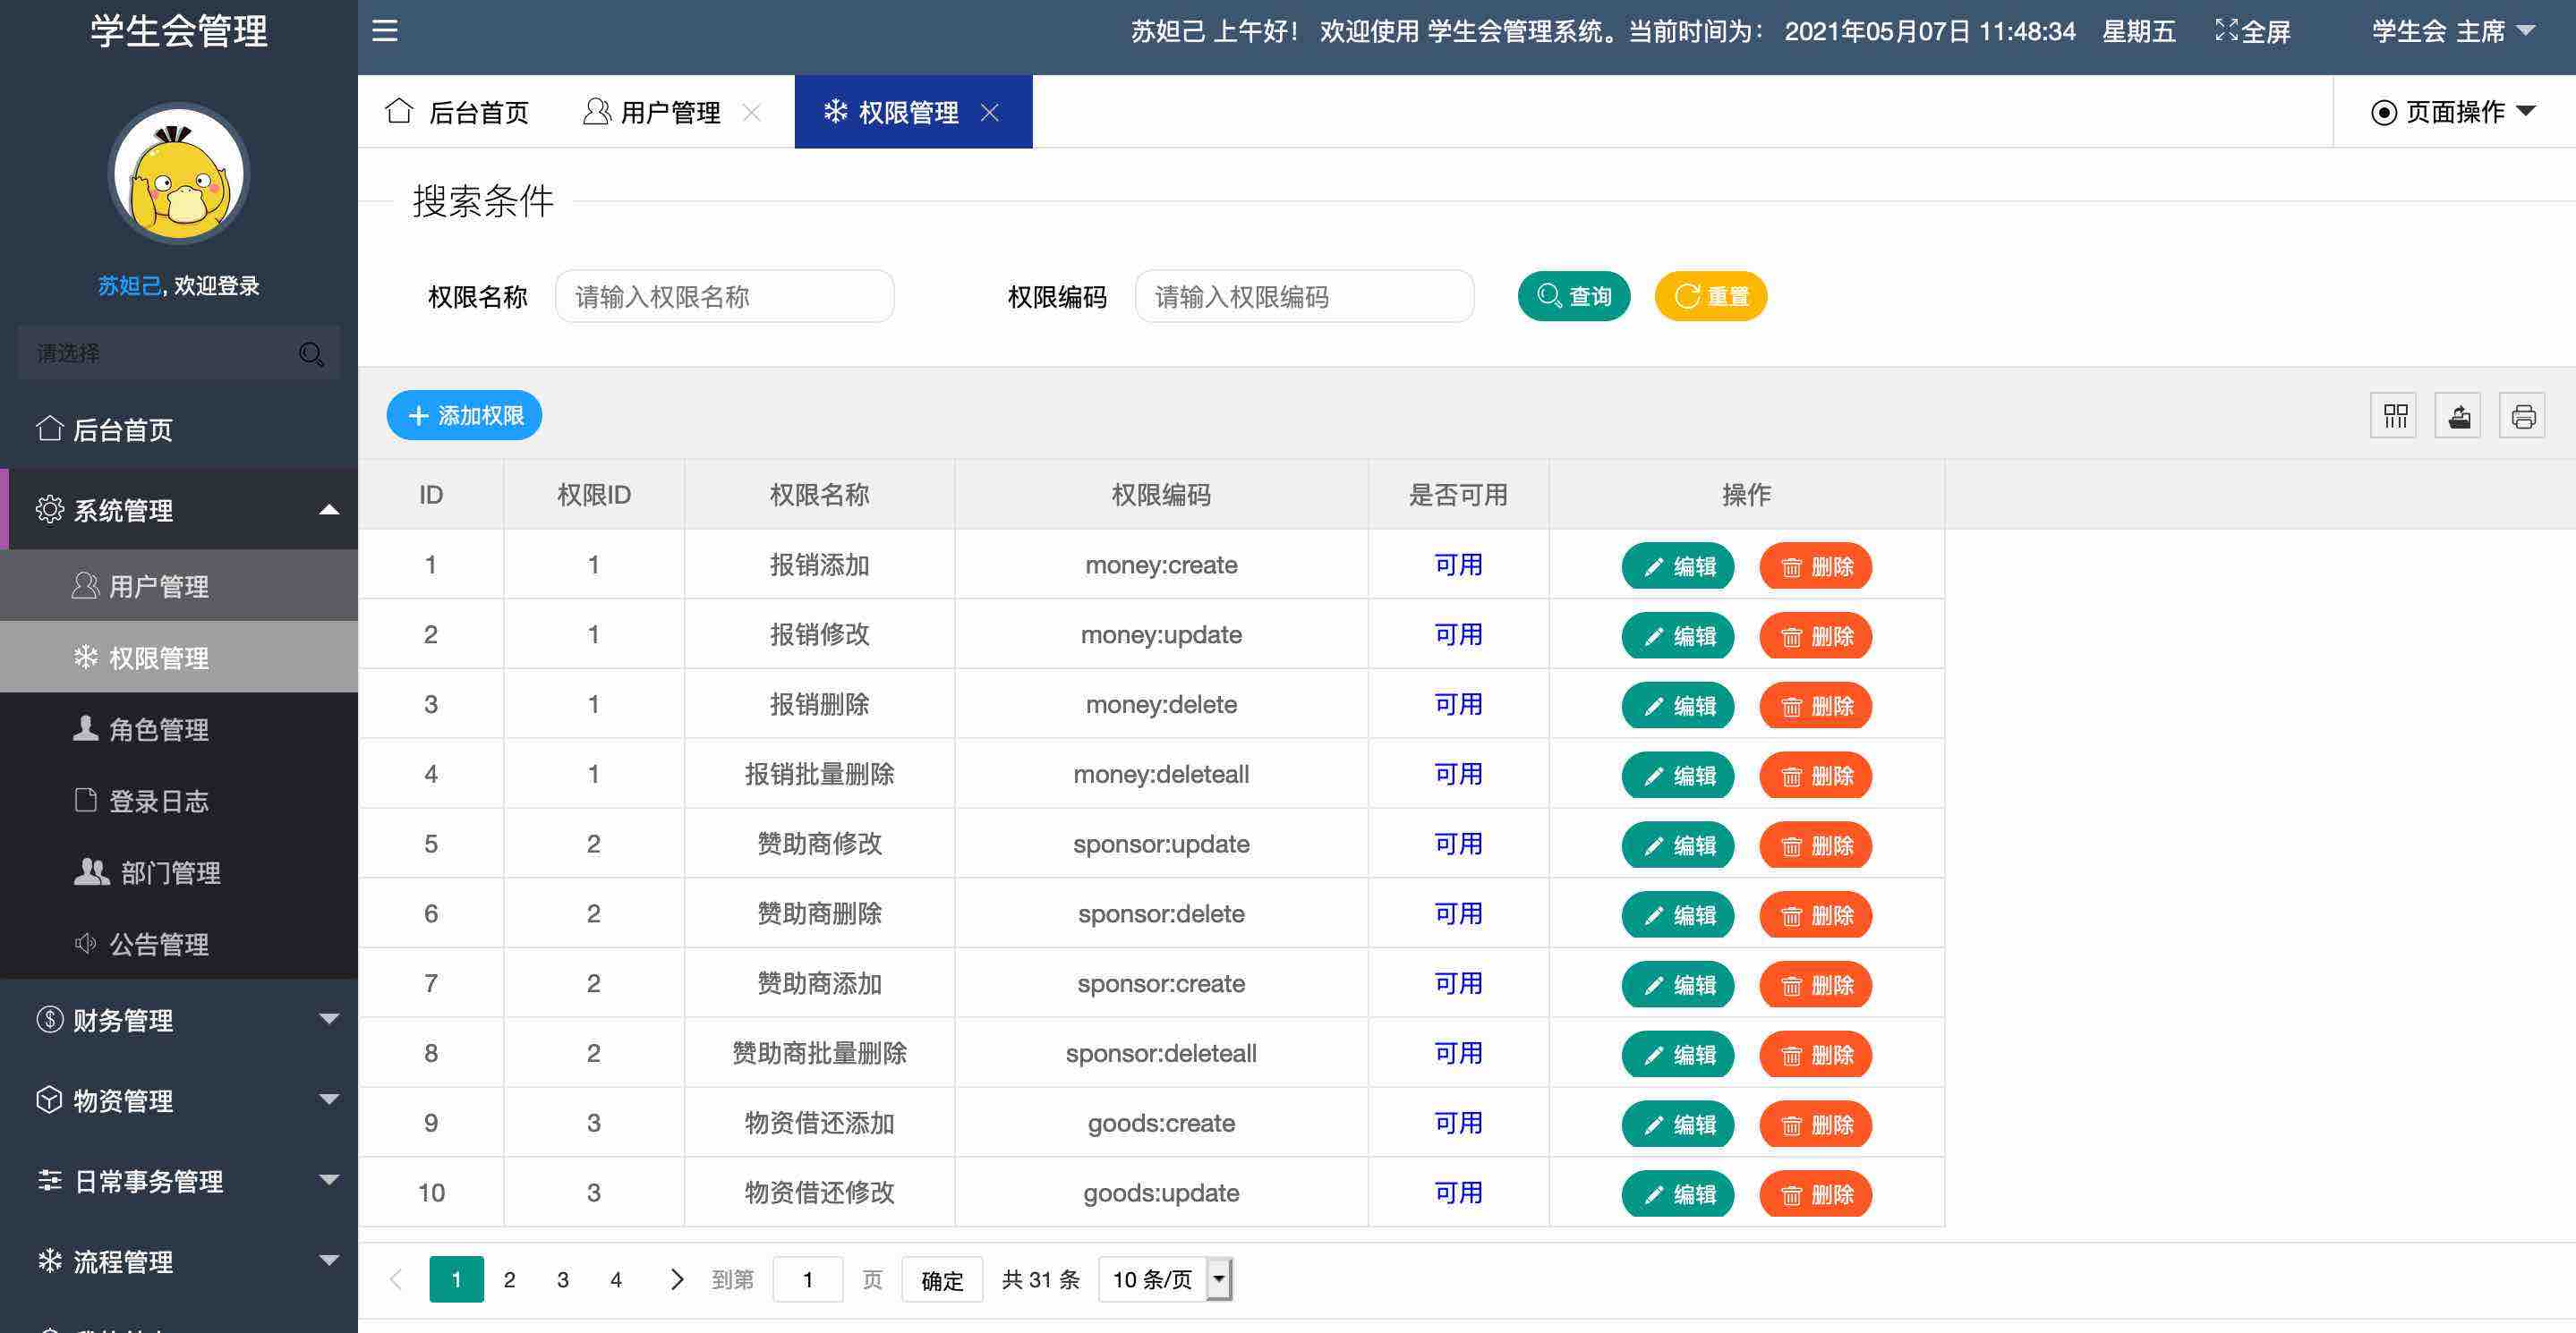Click the 权限名称 input field
Image resolution: width=2576 pixels, height=1333 pixels.
pos(724,297)
